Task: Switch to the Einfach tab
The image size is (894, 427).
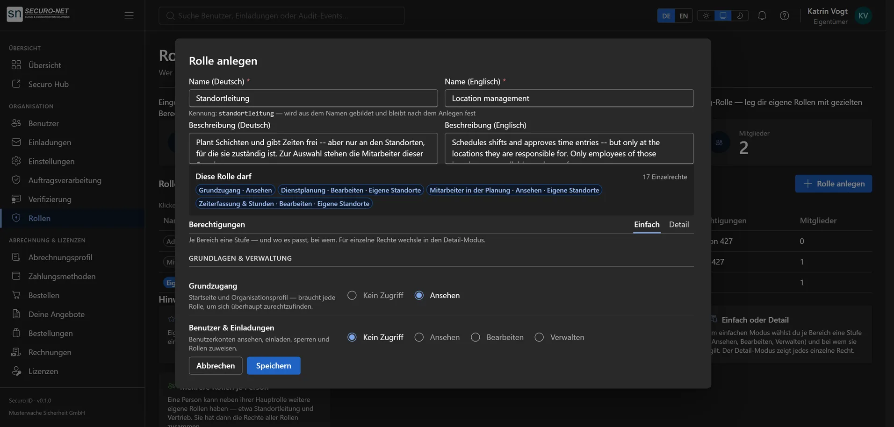Action: click(x=647, y=225)
